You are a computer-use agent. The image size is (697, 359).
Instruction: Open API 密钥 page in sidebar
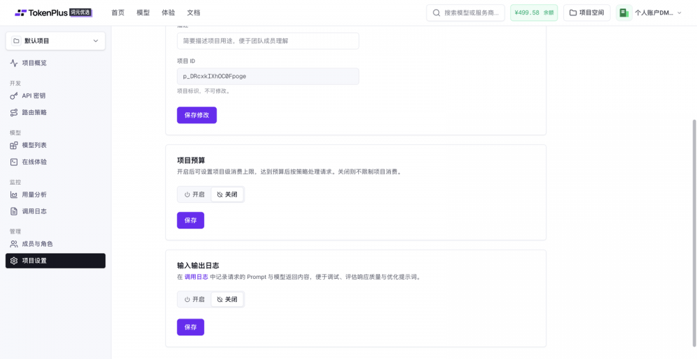(56, 96)
